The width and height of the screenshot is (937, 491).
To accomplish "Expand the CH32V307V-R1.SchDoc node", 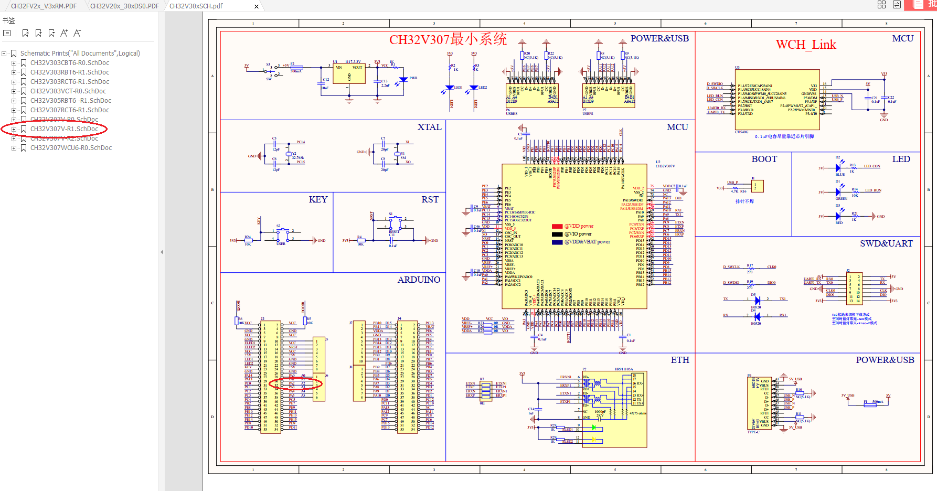I will [14, 129].
